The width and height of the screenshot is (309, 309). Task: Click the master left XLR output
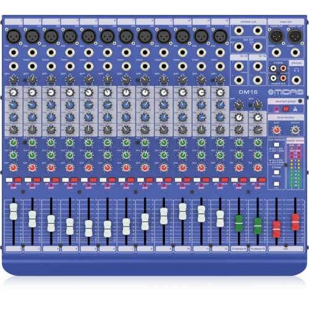coord(276,36)
